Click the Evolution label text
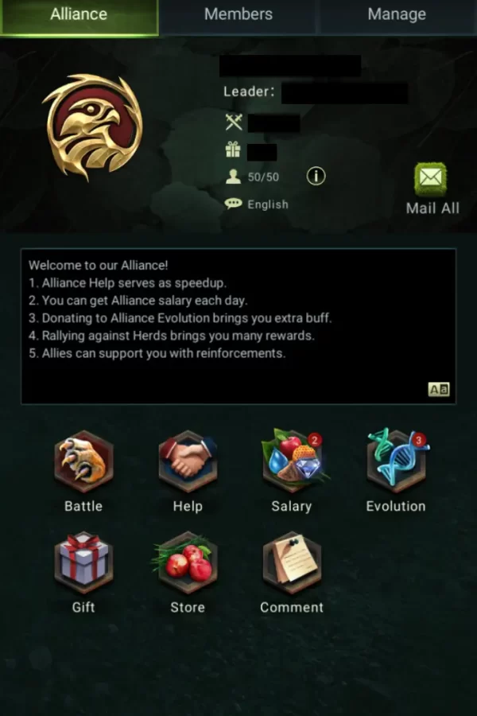Screen dimensions: 477x716 pyautogui.click(x=396, y=507)
